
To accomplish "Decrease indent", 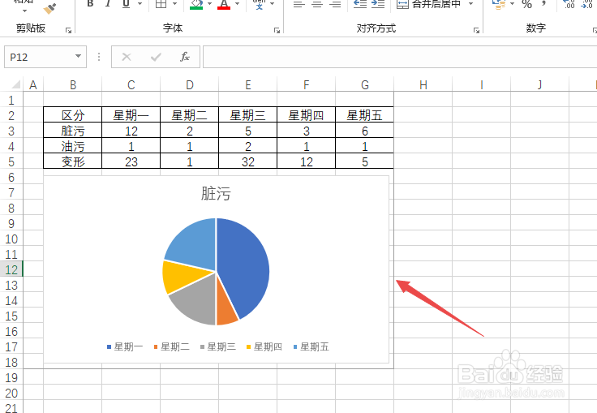I will (360, 4).
